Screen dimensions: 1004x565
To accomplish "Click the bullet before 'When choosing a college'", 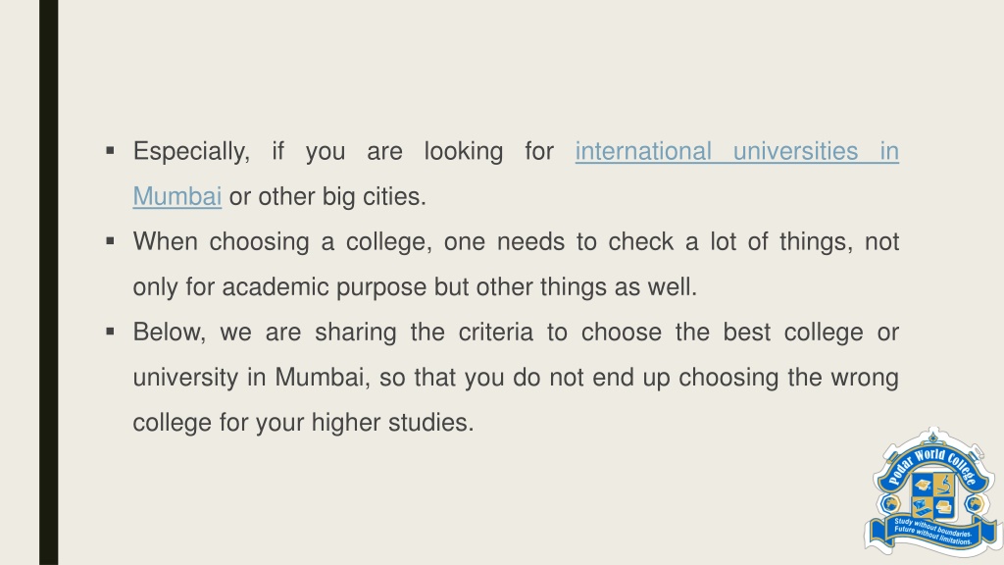I will (x=110, y=241).
